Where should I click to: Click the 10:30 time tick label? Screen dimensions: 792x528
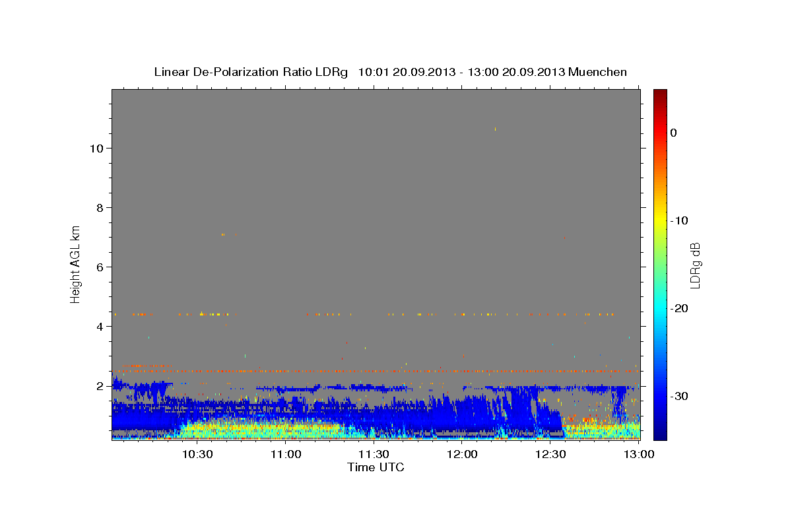pyautogui.click(x=197, y=455)
